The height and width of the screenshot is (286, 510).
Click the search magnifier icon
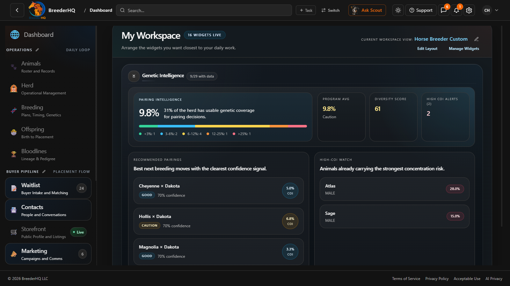point(122,10)
